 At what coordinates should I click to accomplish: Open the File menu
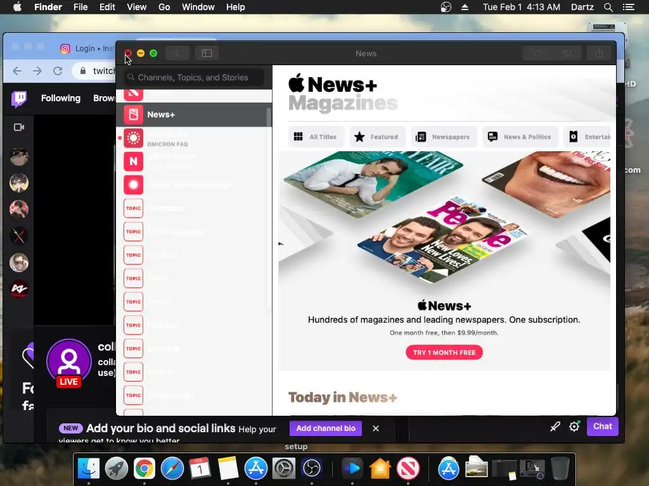click(80, 7)
